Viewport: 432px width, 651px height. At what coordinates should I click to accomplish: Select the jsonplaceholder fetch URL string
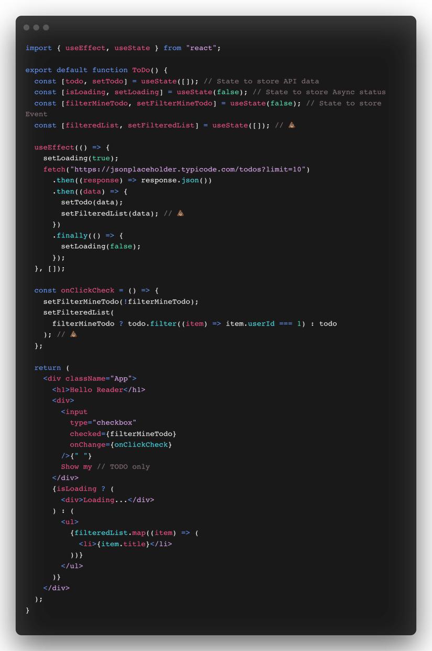(190, 169)
